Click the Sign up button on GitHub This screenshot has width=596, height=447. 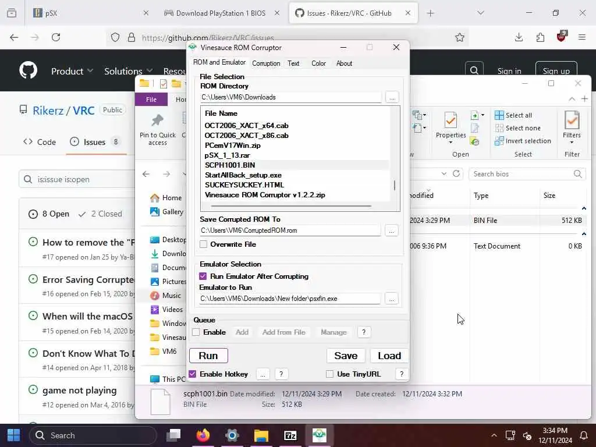click(556, 70)
